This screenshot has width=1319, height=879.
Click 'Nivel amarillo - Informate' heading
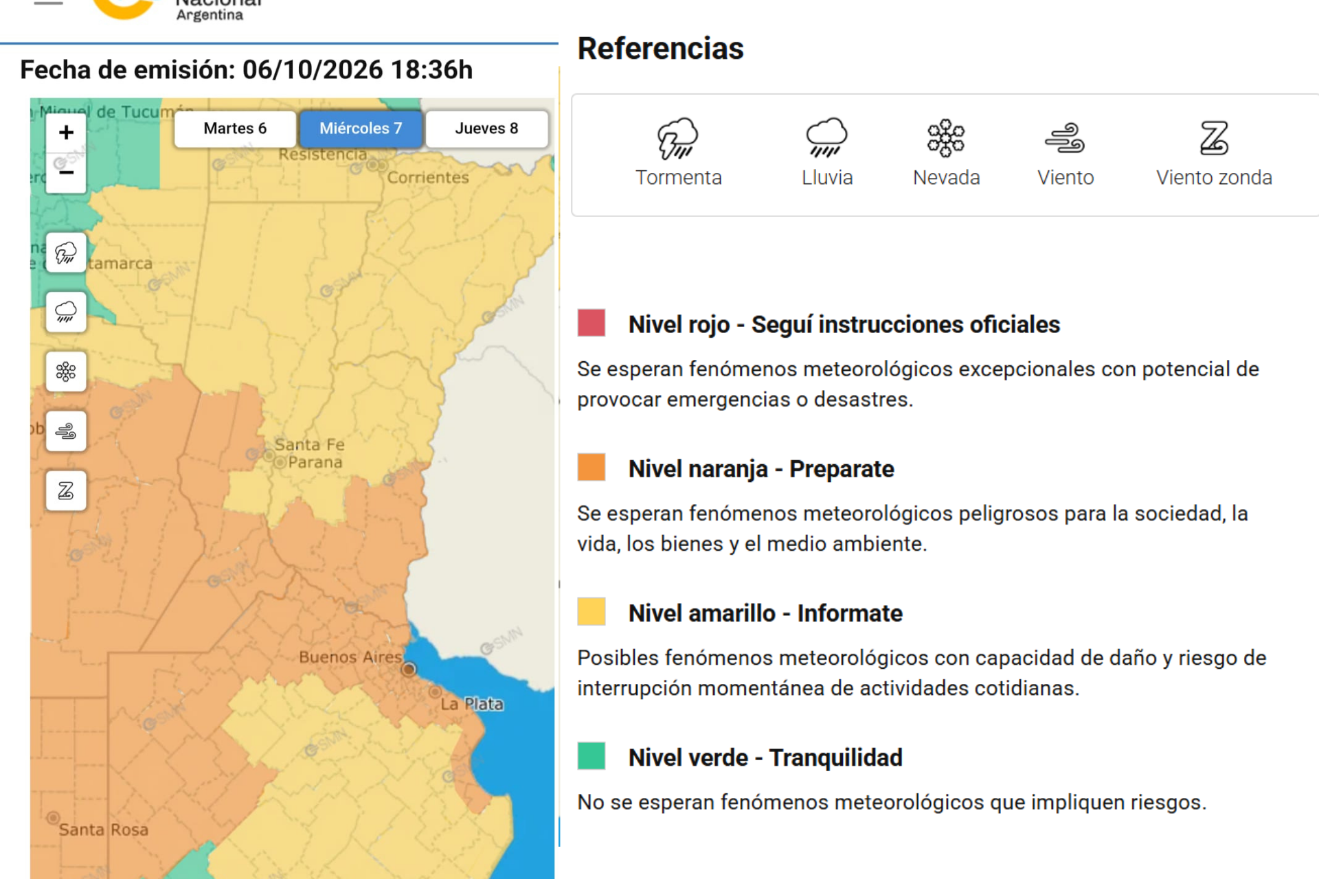(x=765, y=613)
